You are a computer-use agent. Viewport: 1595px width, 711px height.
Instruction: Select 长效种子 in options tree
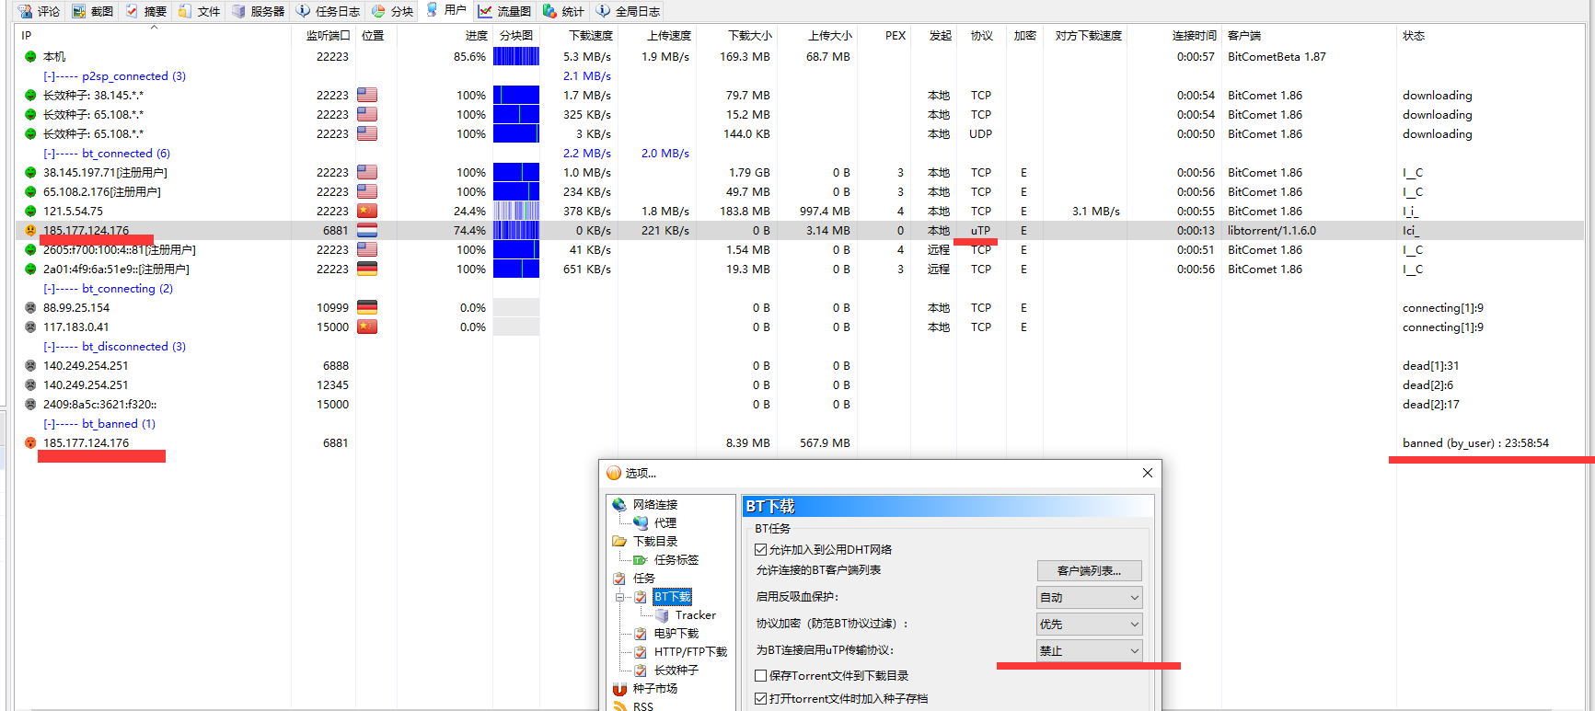(676, 671)
